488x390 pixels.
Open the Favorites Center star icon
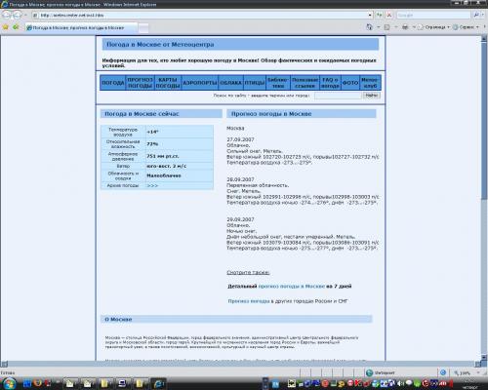6,27
